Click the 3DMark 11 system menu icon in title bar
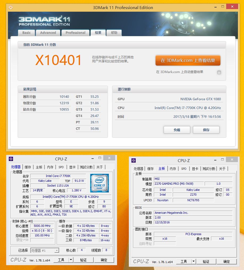Image resolution: width=244 pixels, height=270 pixels. tap(10, 7)
